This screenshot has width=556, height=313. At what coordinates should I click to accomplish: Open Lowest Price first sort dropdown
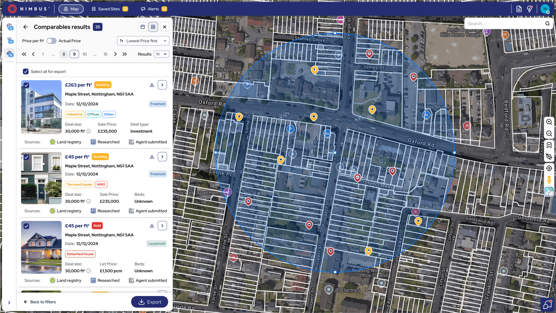click(x=143, y=41)
